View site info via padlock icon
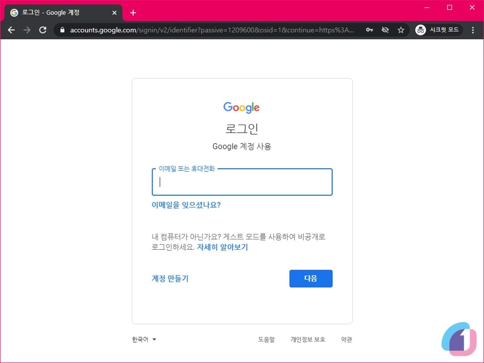Screen dimensions: 484x363 click(x=62, y=30)
